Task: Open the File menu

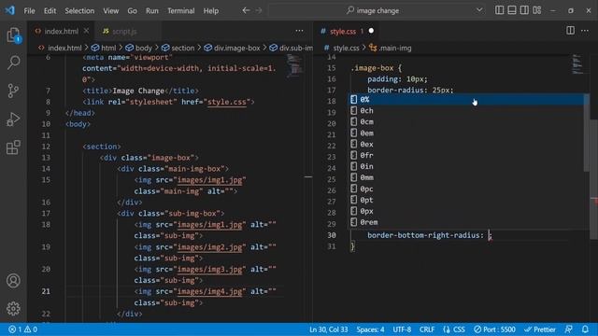Action: click(x=29, y=10)
